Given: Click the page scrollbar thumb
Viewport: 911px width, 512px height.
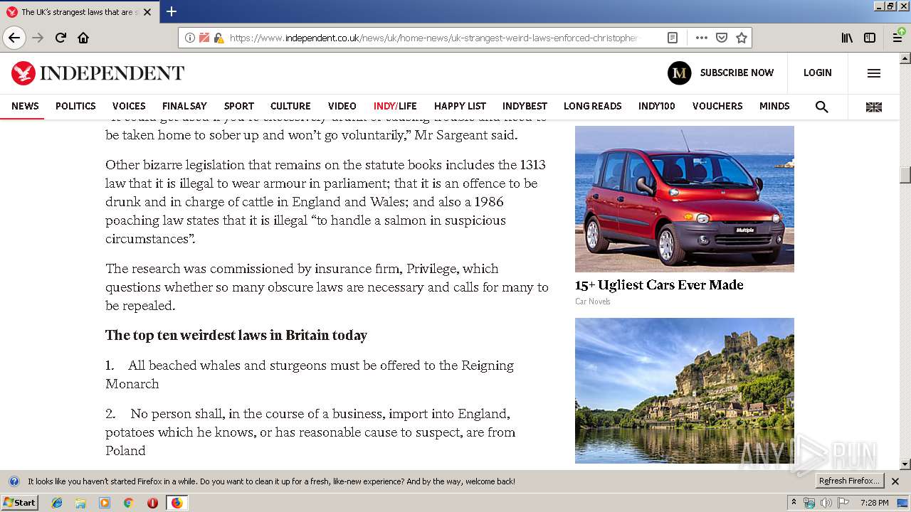Looking at the screenshot, I should point(905,175).
